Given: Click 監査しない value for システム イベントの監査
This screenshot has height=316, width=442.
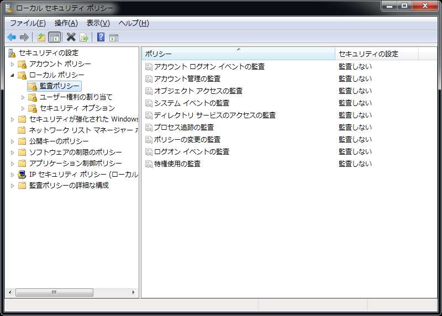Looking at the screenshot, I should point(355,103).
